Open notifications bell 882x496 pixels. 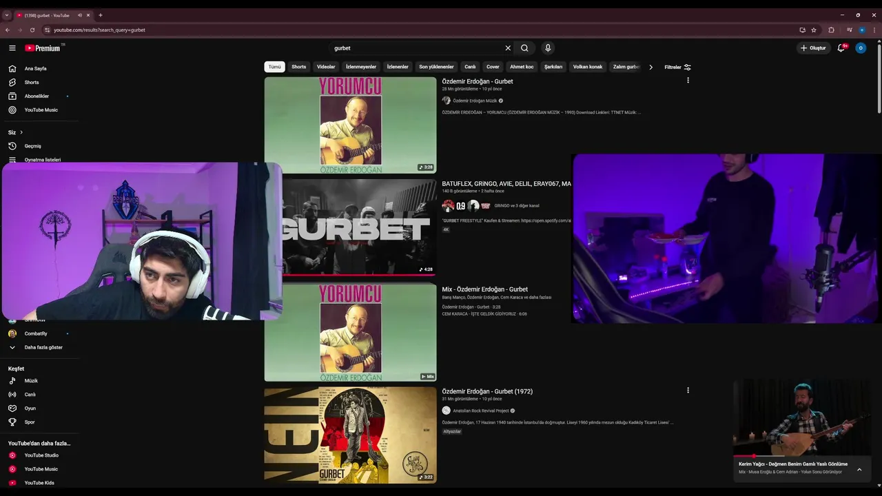841,48
